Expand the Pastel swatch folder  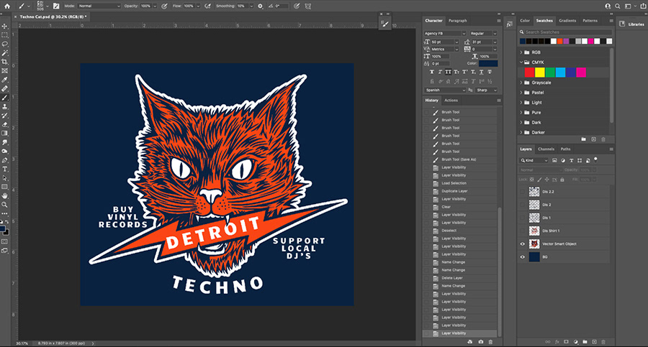coord(521,93)
